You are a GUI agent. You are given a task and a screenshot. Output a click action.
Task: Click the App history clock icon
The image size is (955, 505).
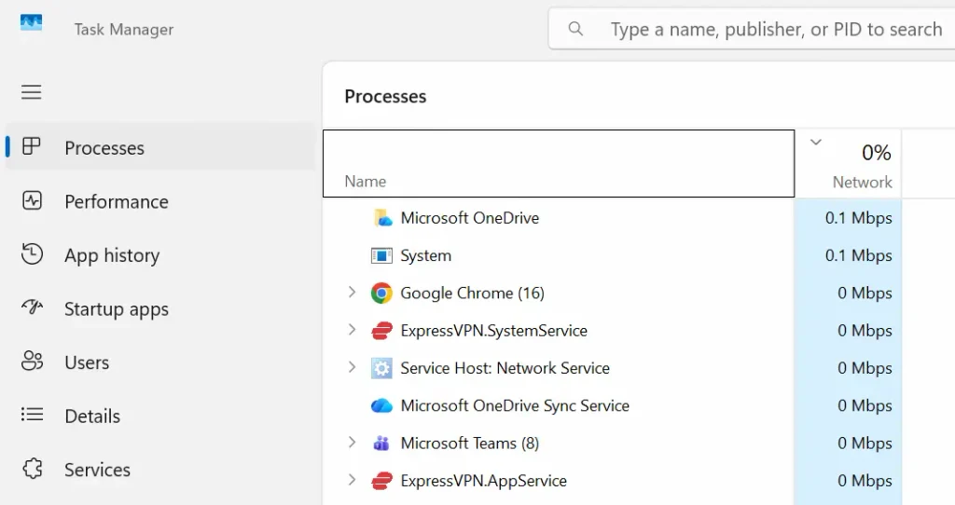32,253
